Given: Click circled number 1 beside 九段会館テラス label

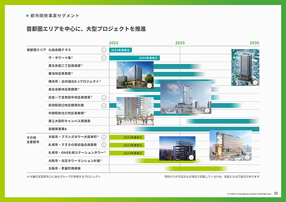Looking at the screenshot, I should pyautogui.click(x=104, y=50).
